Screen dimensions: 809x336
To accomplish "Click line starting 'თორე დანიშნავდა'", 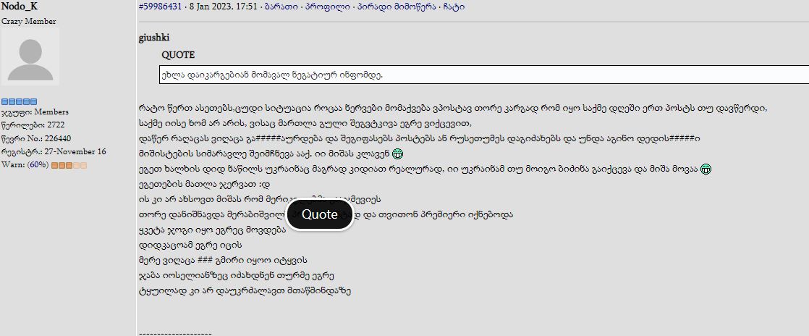I will click(x=326, y=214).
